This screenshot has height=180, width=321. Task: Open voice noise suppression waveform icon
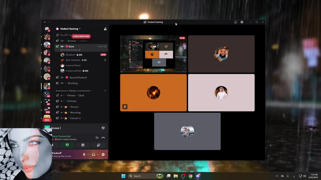tap(97, 138)
